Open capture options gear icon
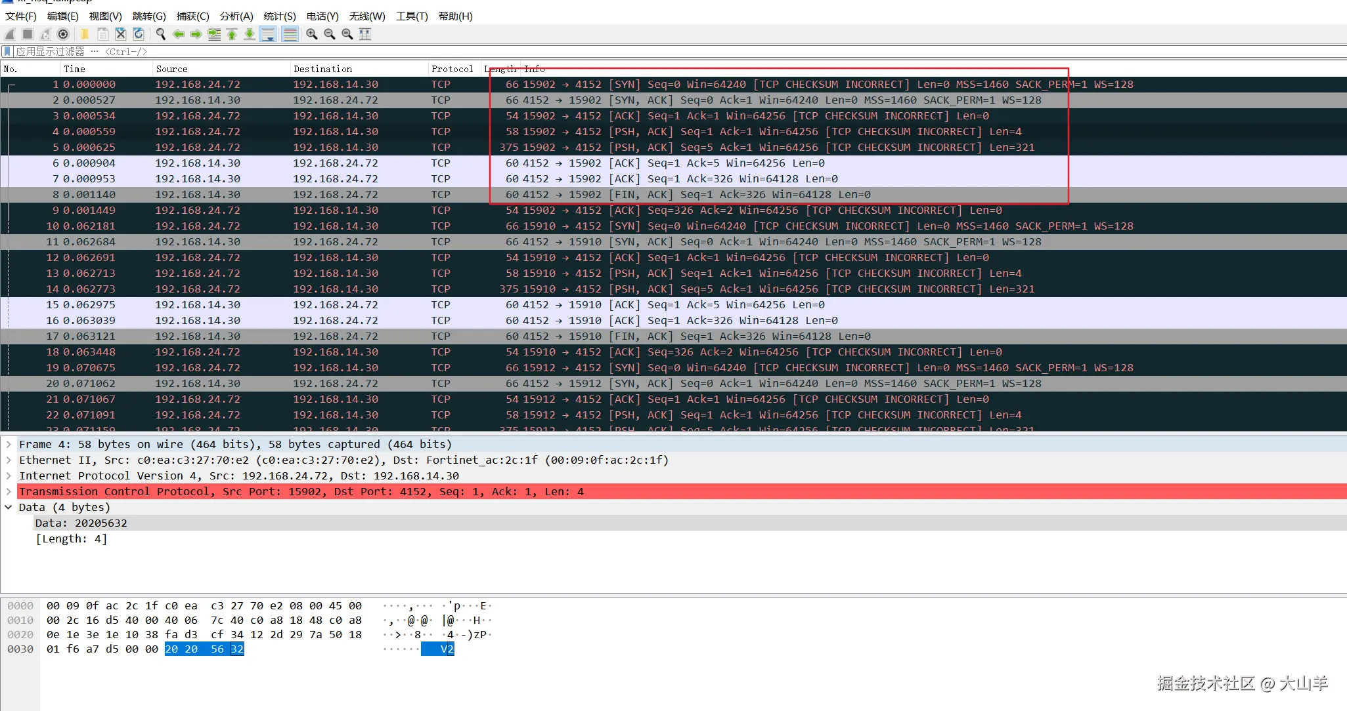Screen dimensions: 1347x711 point(63,34)
